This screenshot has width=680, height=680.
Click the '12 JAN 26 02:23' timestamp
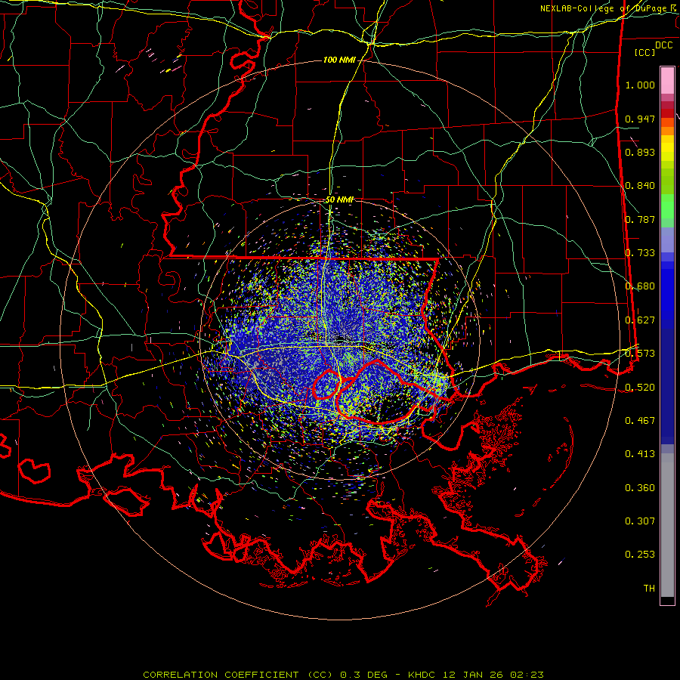click(x=493, y=675)
